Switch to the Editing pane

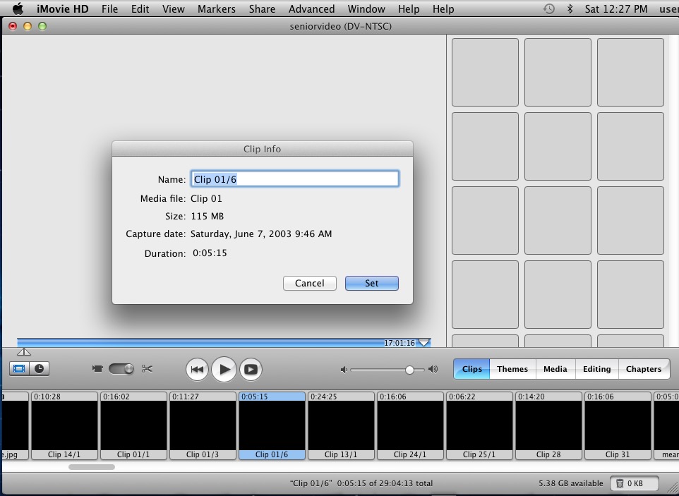pos(596,369)
